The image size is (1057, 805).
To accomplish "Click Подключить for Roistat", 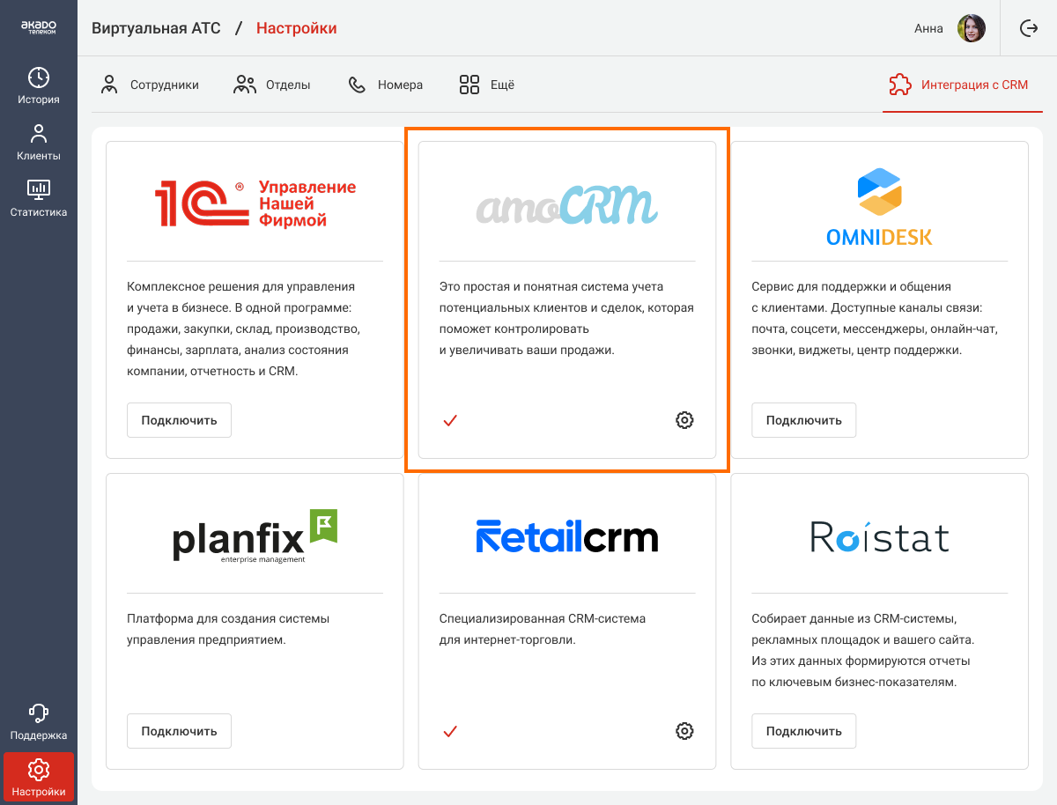I will click(x=803, y=731).
